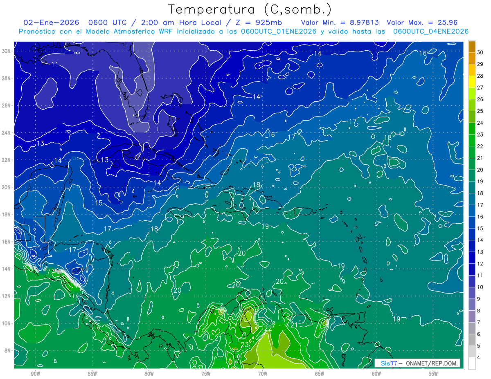Click the "Valor Max. = 25.96" value
This screenshot has width=491, height=379.
click(x=422, y=23)
